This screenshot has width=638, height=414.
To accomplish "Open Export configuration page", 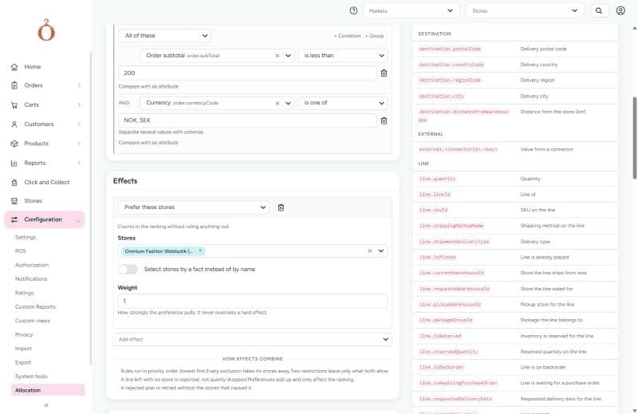I will [x=23, y=362].
